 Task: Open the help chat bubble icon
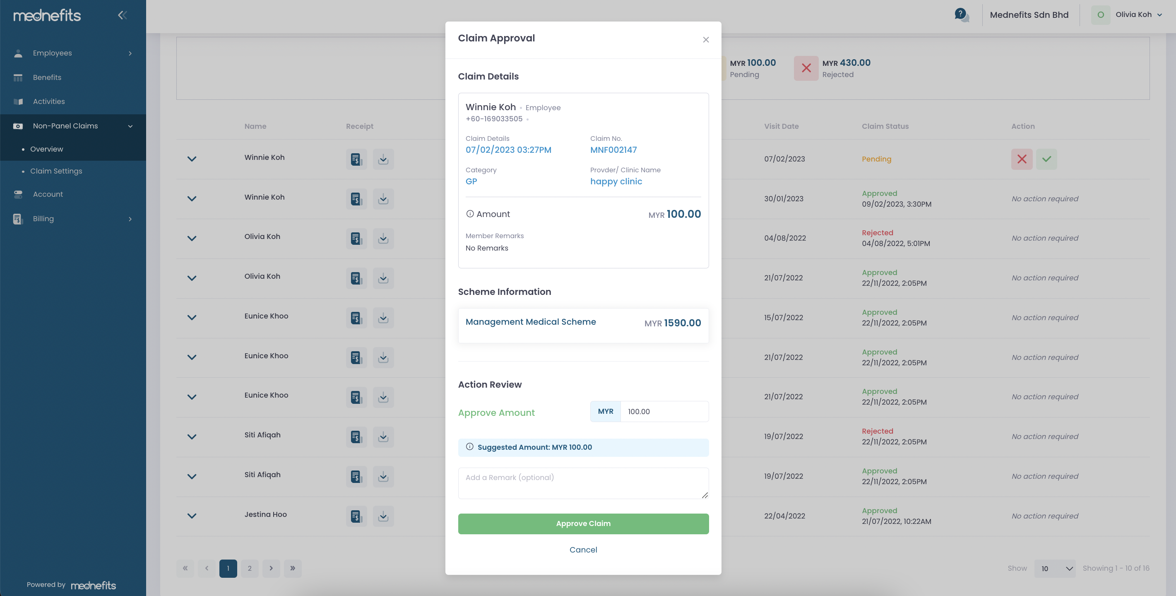click(962, 14)
